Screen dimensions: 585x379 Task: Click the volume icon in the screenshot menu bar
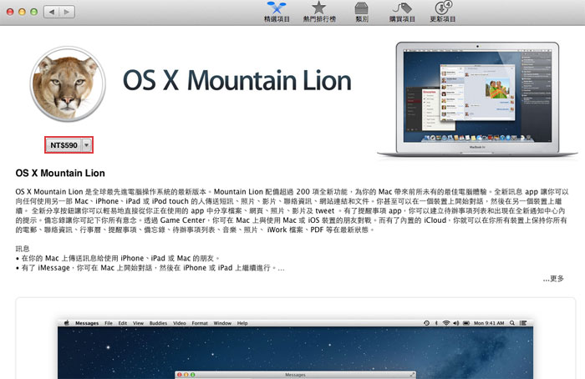point(456,323)
